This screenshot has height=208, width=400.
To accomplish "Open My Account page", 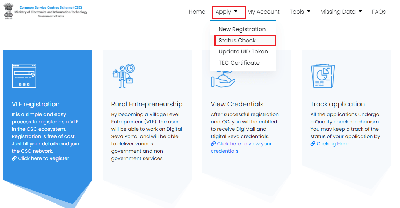I will pyautogui.click(x=263, y=12).
